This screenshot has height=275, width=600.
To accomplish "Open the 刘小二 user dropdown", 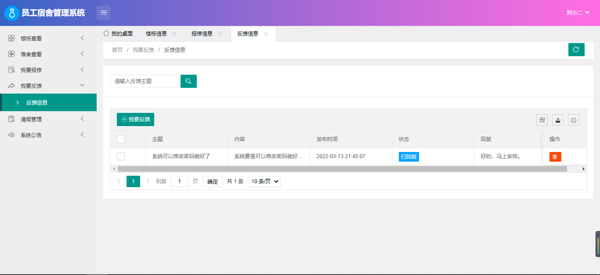I will pyautogui.click(x=578, y=13).
